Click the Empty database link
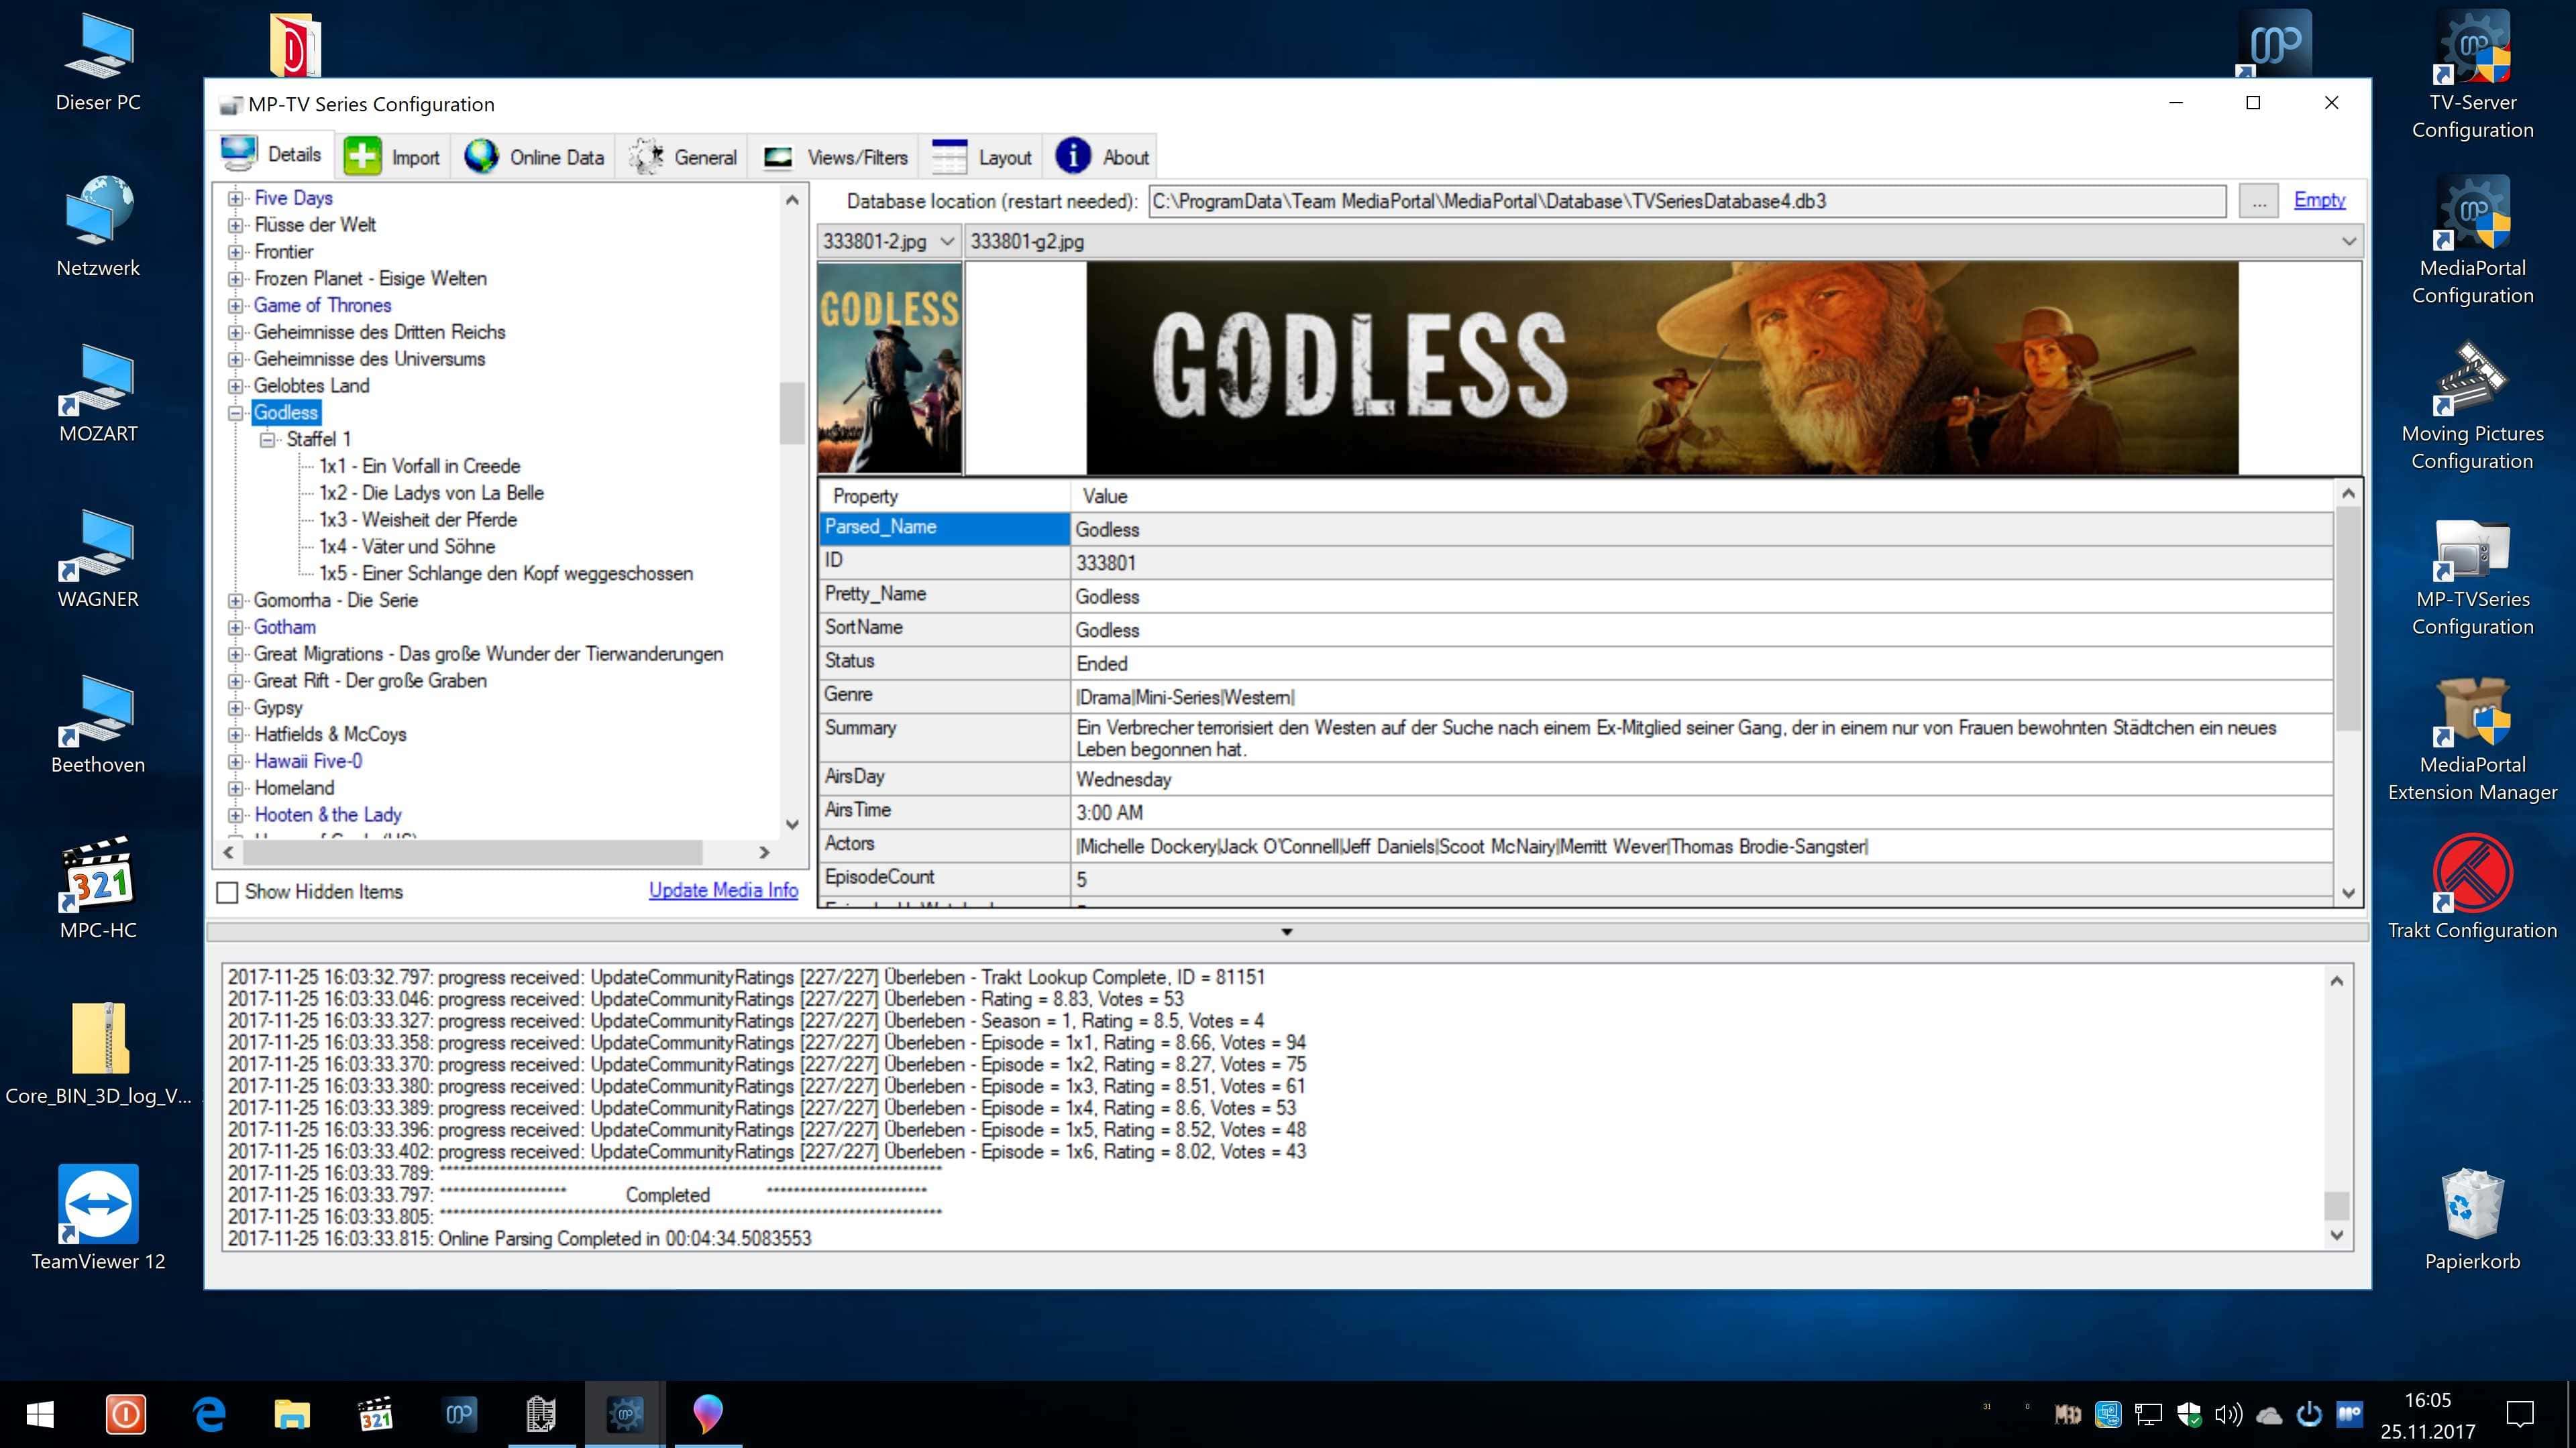The height and width of the screenshot is (1448, 2576). (x=2319, y=200)
